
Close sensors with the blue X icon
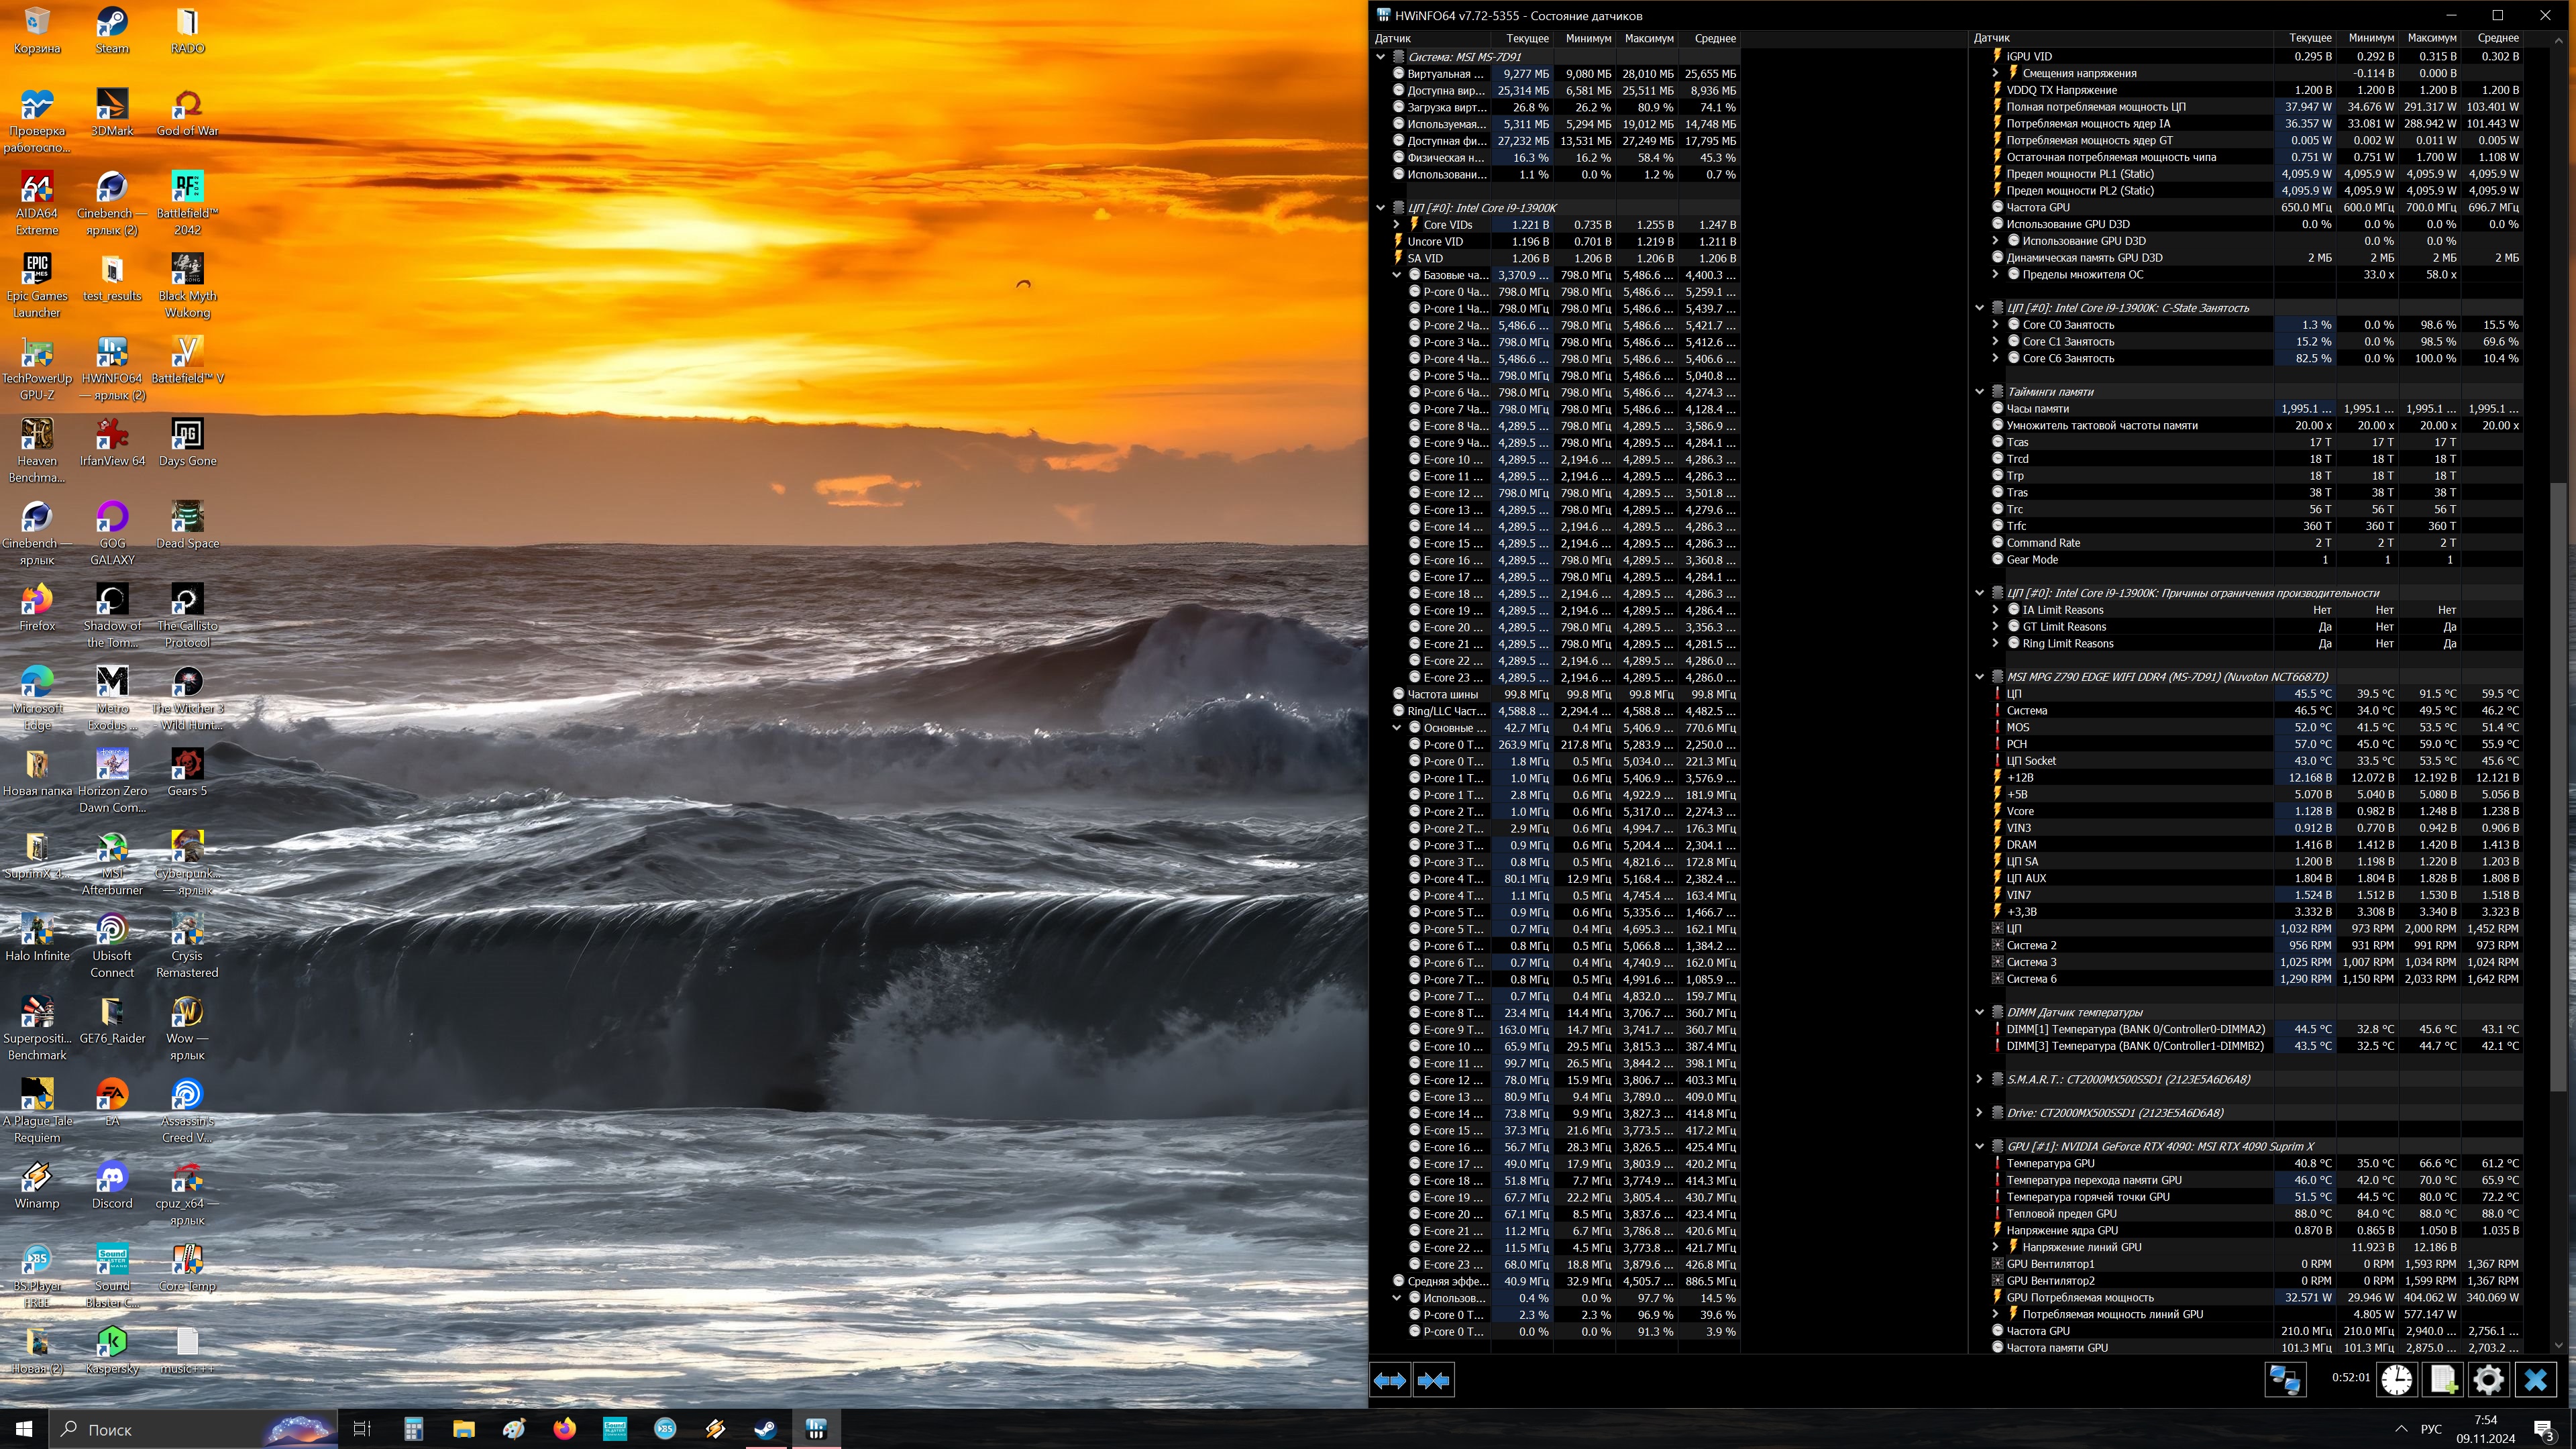click(x=2535, y=1380)
